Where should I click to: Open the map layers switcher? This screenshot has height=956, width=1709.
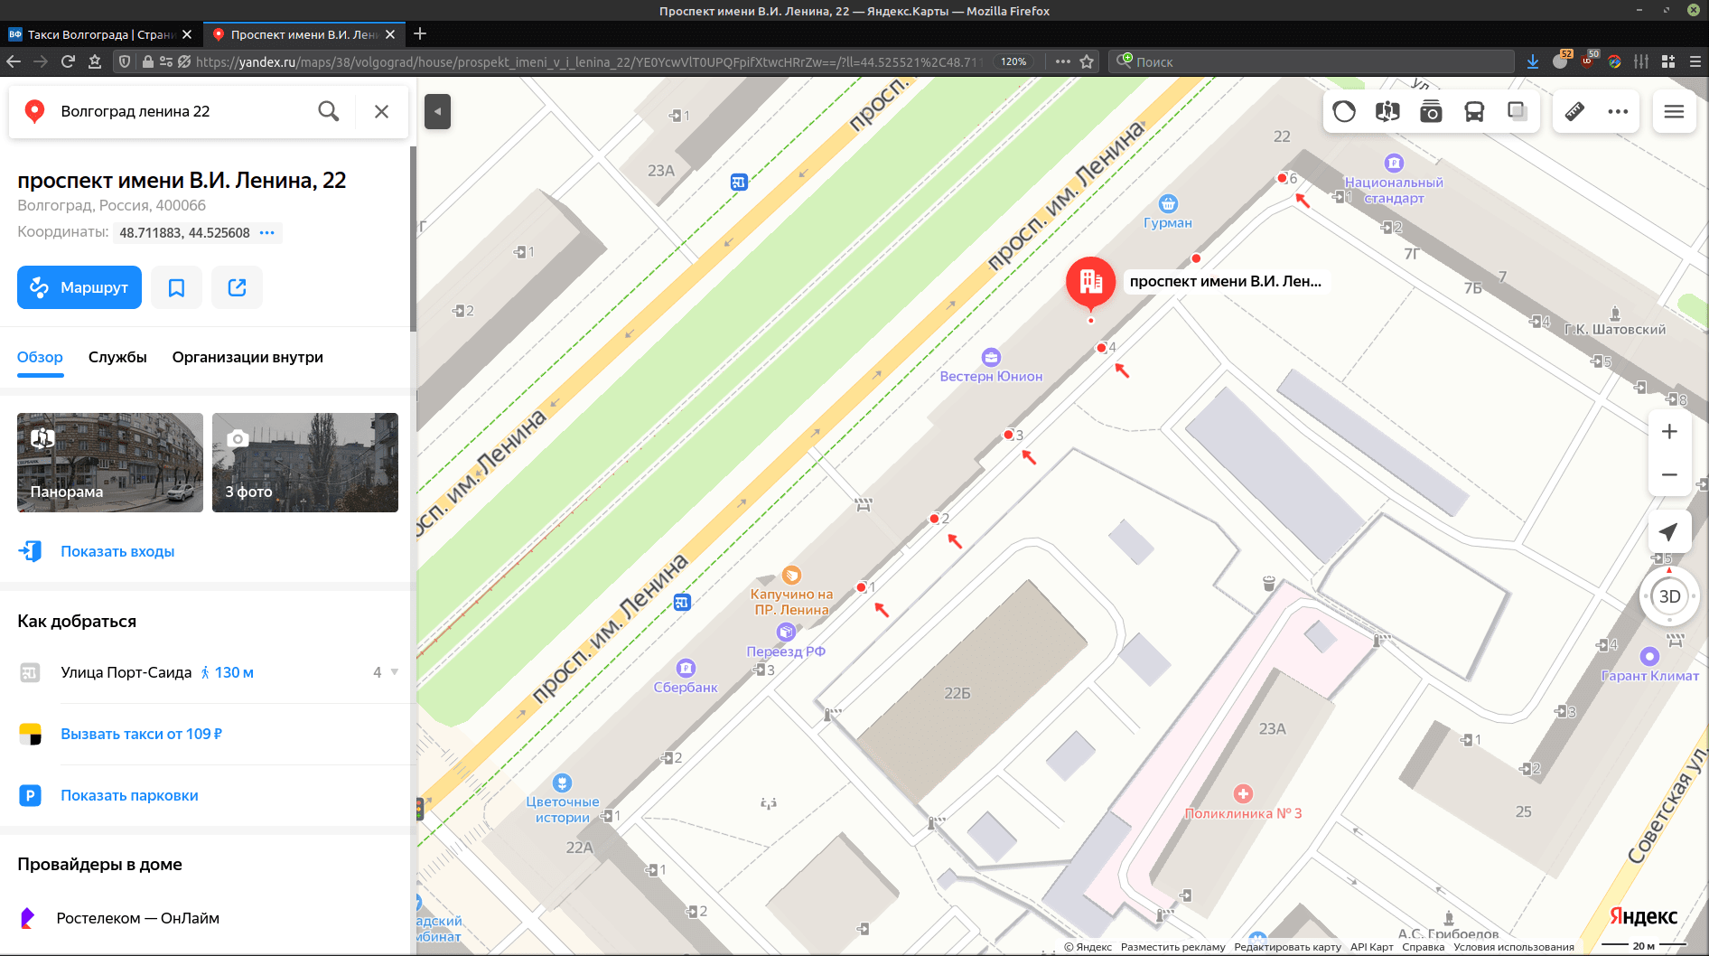[x=1518, y=111]
